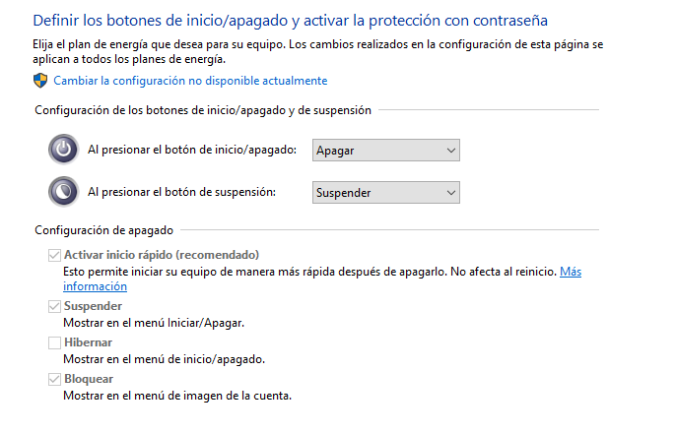Click Cambiar la configuración no disponible actualmente
The width and height of the screenshot is (676, 434).
click(x=190, y=81)
